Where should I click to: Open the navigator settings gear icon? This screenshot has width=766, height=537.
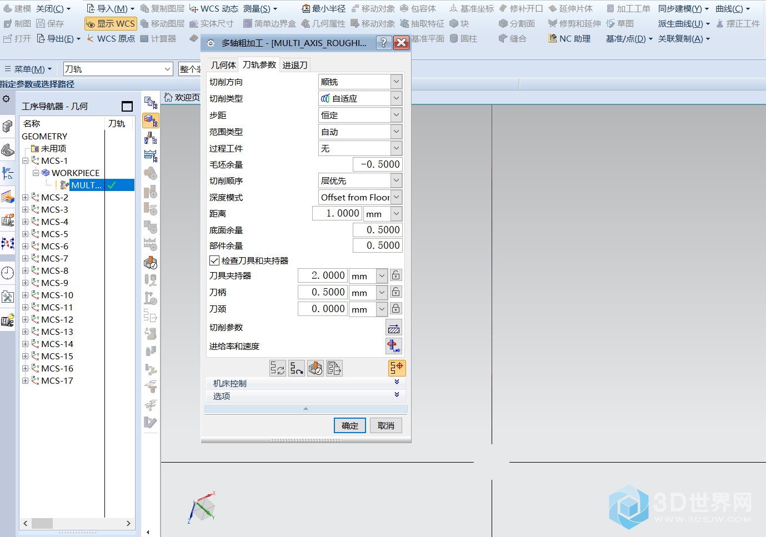click(6, 99)
